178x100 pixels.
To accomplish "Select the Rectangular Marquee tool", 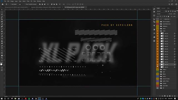I will [x=2, y=12].
